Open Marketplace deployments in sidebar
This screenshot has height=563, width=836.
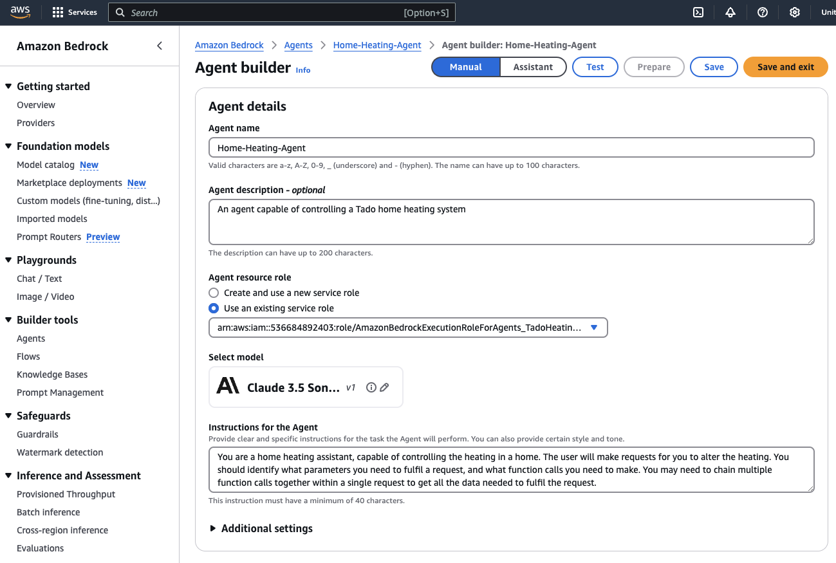(70, 183)
